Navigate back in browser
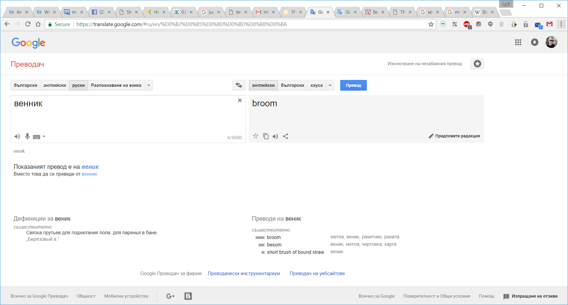Screen dimensions: 568x305 7,24
